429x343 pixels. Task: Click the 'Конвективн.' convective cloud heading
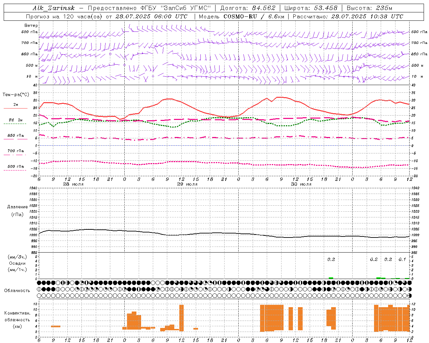17,313
